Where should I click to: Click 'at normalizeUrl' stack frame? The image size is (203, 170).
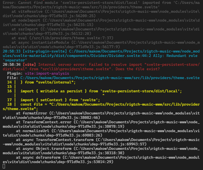[33, 131]
